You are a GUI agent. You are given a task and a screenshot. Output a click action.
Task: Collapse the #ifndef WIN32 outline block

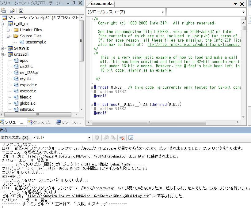[x=92, y=87]
